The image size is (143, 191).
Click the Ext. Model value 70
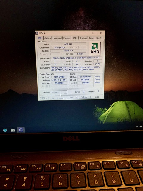pyautogui.click(x=77, y=64)
